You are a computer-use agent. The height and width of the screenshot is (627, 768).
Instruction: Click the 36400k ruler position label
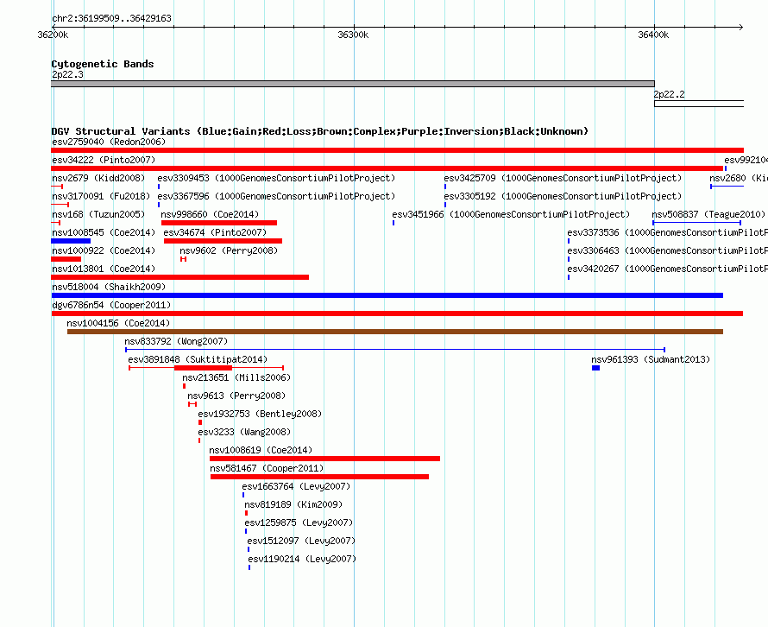click(x=653, y=35)
